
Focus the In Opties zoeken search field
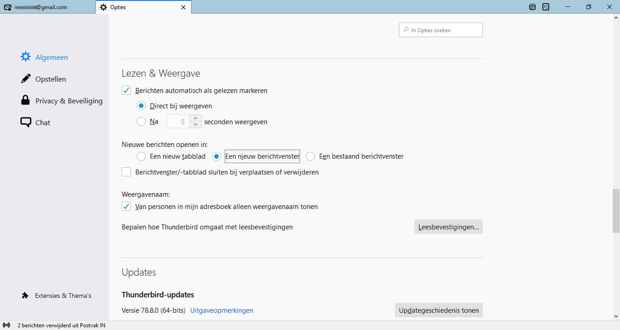pos(441,30)
